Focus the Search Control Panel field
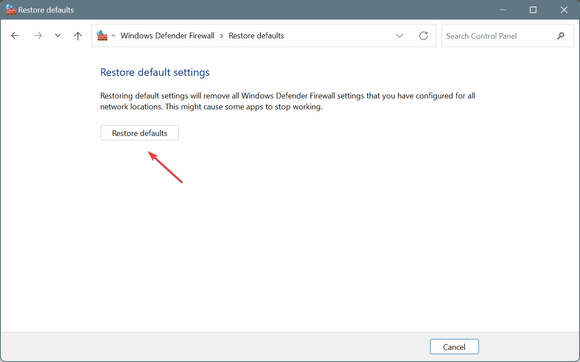This screenshot has height=362, width=580. 507,36
